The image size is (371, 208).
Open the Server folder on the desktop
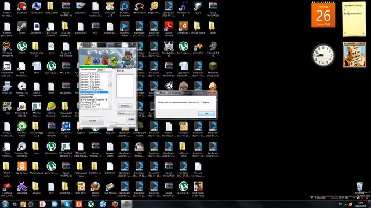click(213, 28)
